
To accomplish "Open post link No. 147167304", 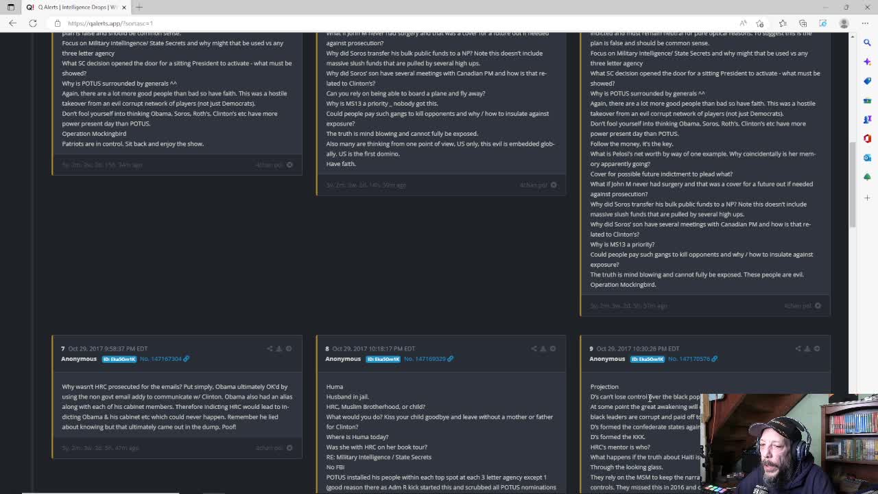I will [164, 359].
